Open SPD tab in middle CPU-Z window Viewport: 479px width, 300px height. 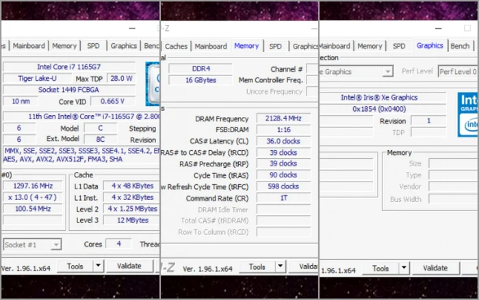275,47
